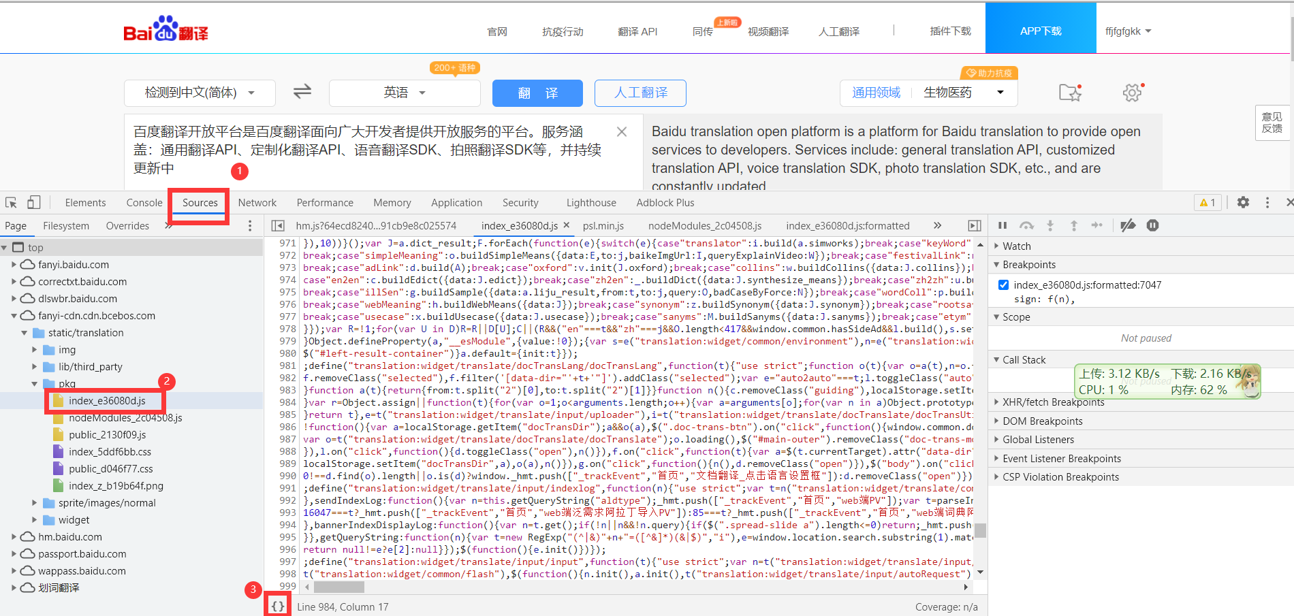Toggle the device toolbar icon
Image resolution: width=1294 pixels, height=616 pixels.
click(33, 202)
